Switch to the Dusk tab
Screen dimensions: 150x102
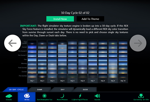[85, 89]
